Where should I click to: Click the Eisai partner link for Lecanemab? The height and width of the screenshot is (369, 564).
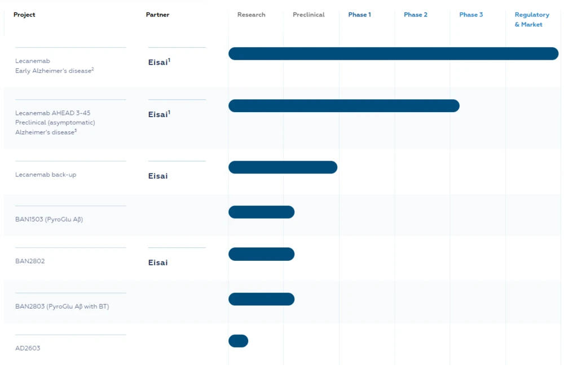tap(157, 62)
